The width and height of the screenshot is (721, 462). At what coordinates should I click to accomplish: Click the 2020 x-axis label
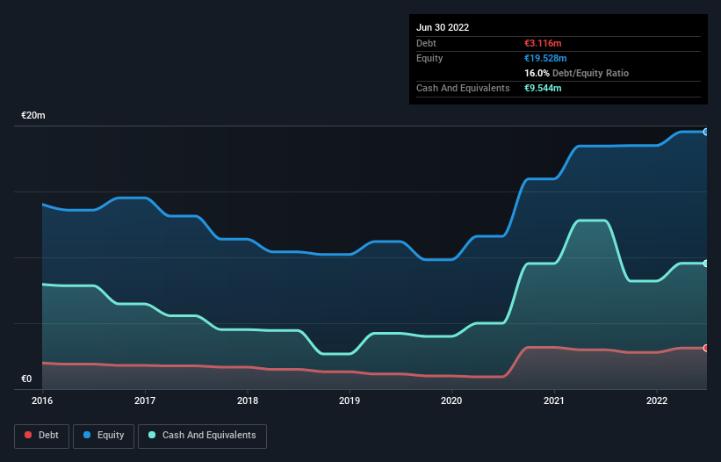(x=451, y=401)
